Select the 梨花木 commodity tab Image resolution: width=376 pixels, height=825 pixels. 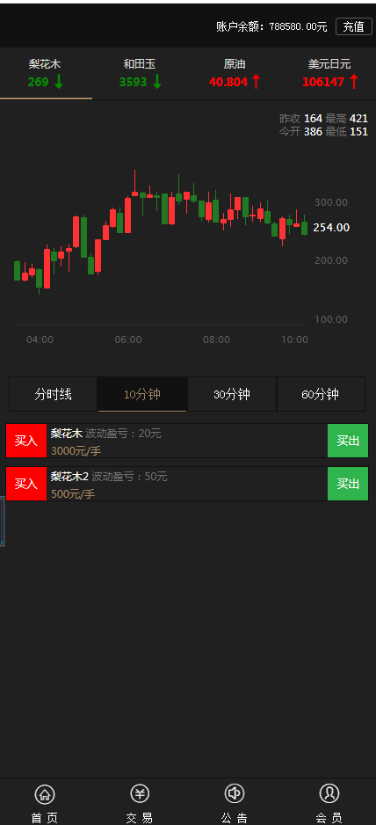tap(46, 73)
